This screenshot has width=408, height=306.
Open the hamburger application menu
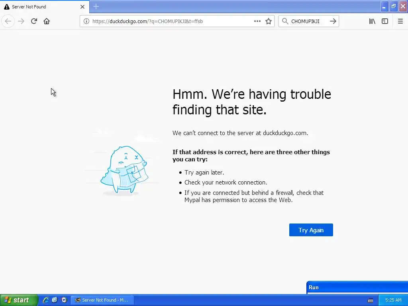(x=400, y=22)
